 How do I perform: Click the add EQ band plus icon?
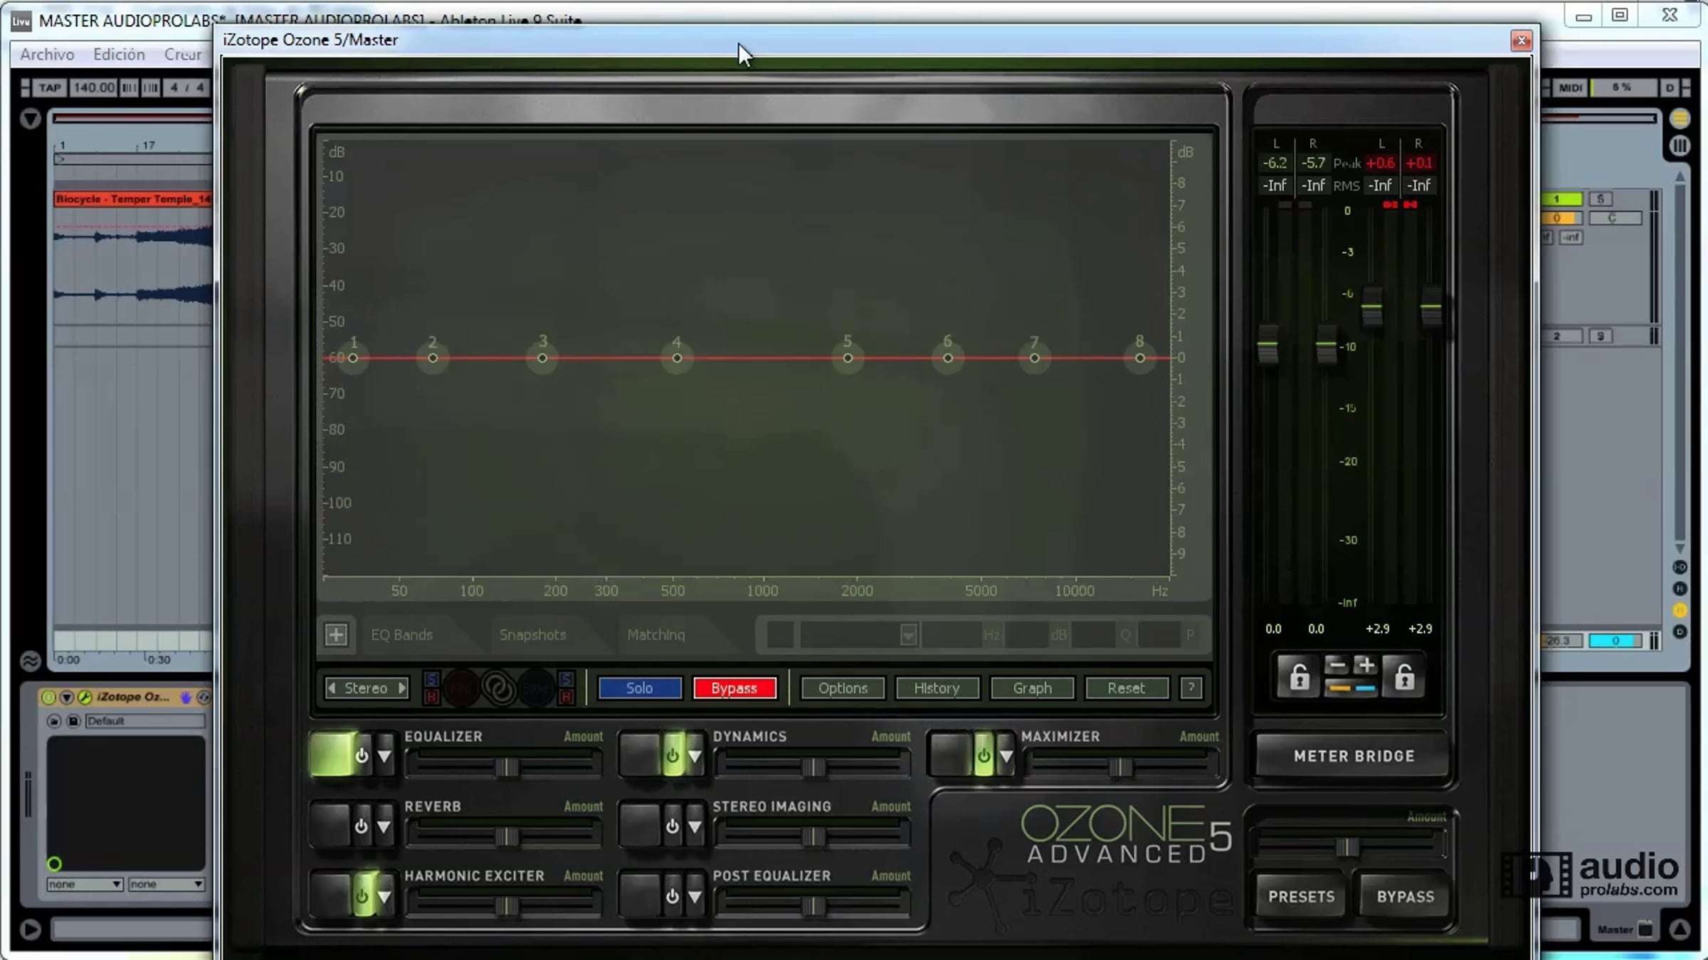click(336, 634)
